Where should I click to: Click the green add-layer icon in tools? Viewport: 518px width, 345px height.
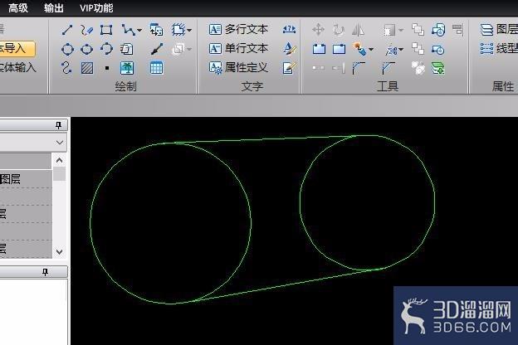438,68
